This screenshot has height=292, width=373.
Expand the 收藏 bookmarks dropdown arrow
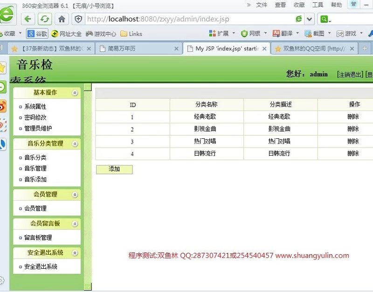click(20, 33)
